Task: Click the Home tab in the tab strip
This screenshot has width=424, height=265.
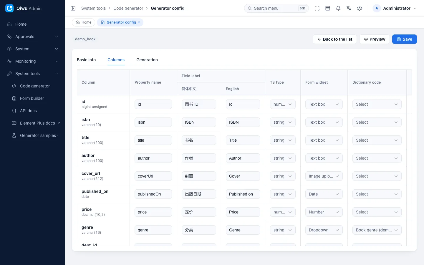Action: pyautogui.click(x=84, y=22)
